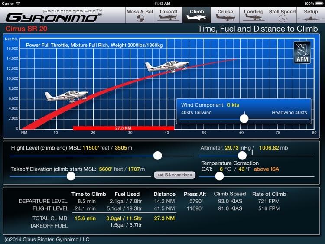Image resolution: width=325 pixels, height=244 pixels.
Task: Open the Cruise tab
Action: tap(225, 15)
